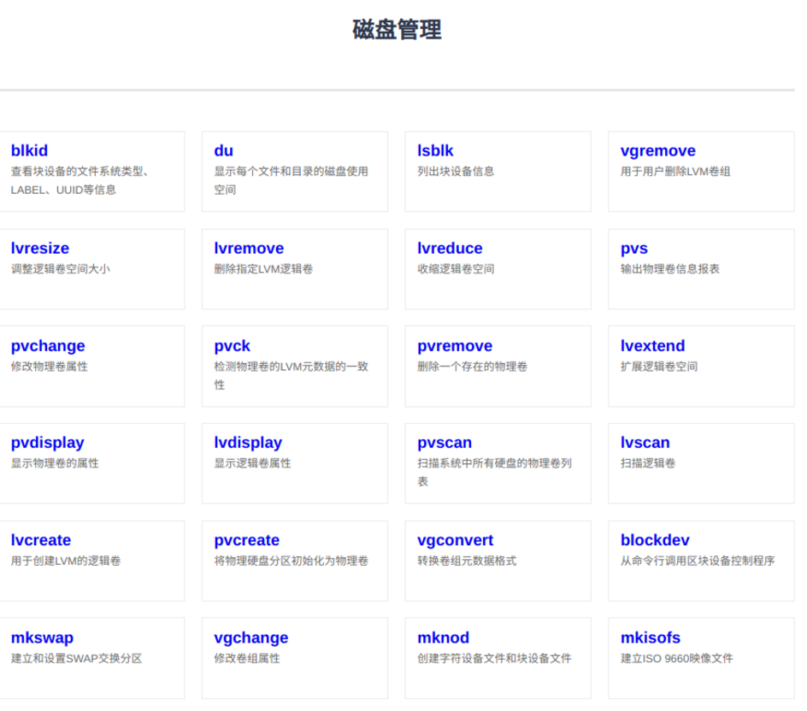View the pvscan command details
The image size is (807, 711).
[445, 443]
